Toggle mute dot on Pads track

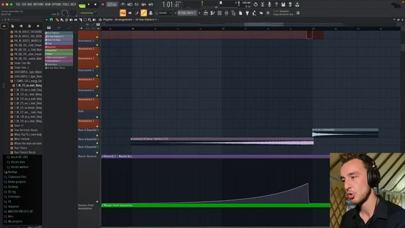[x=97, y=117]
